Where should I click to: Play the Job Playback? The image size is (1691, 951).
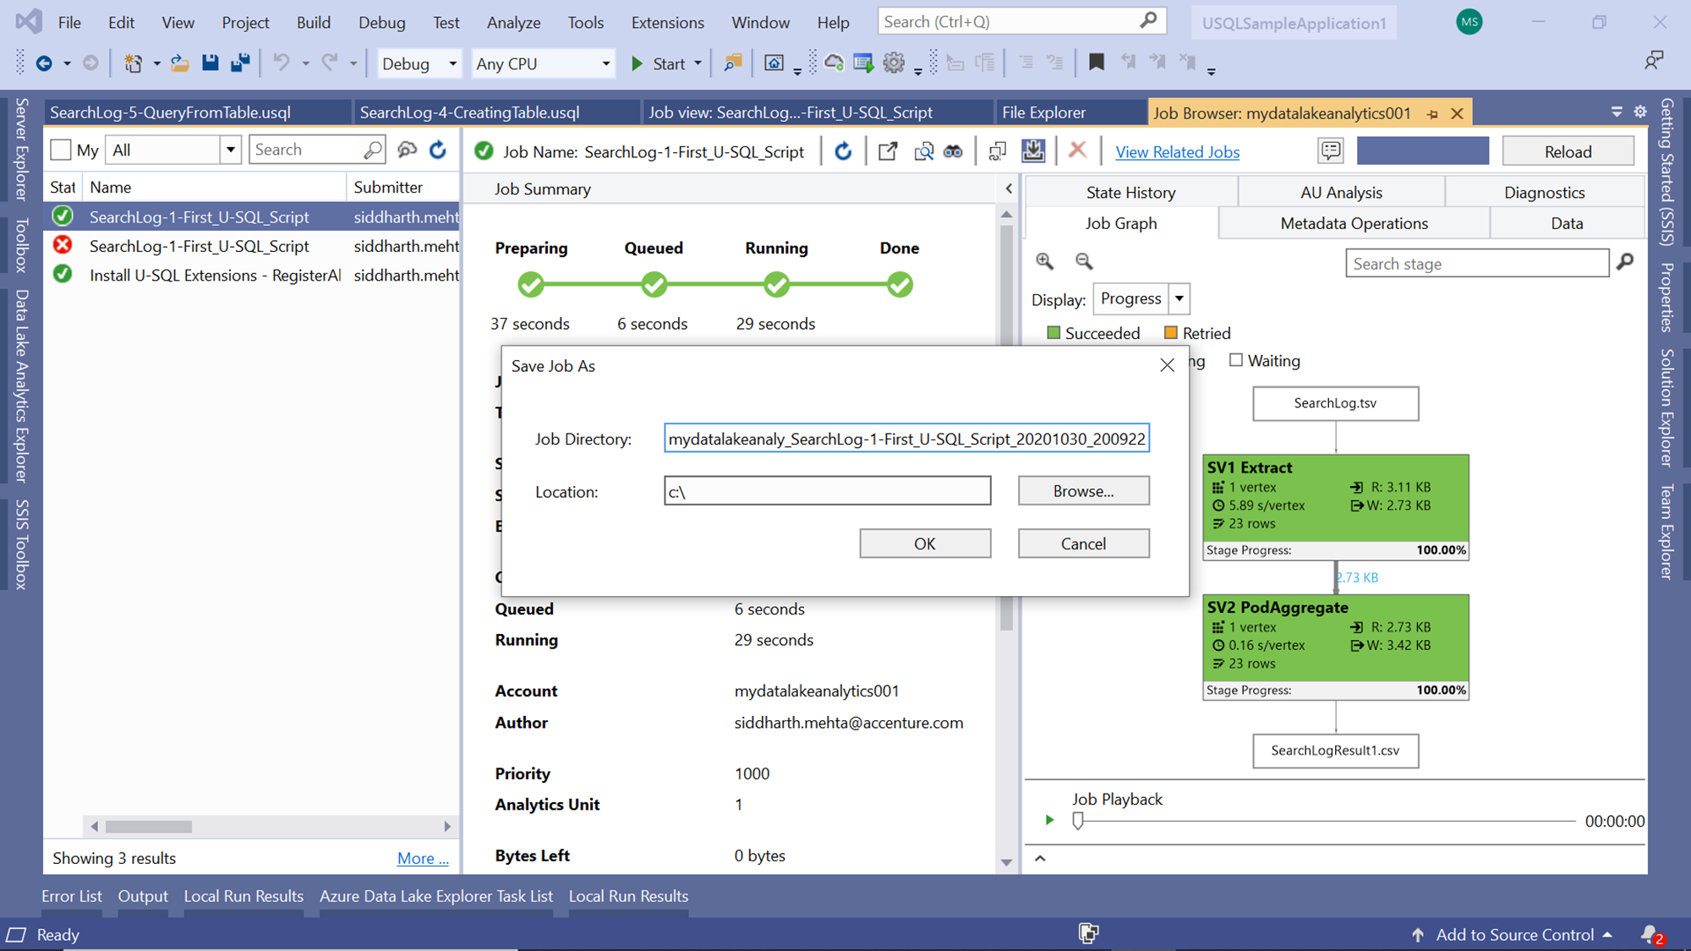click(1049, 820)
